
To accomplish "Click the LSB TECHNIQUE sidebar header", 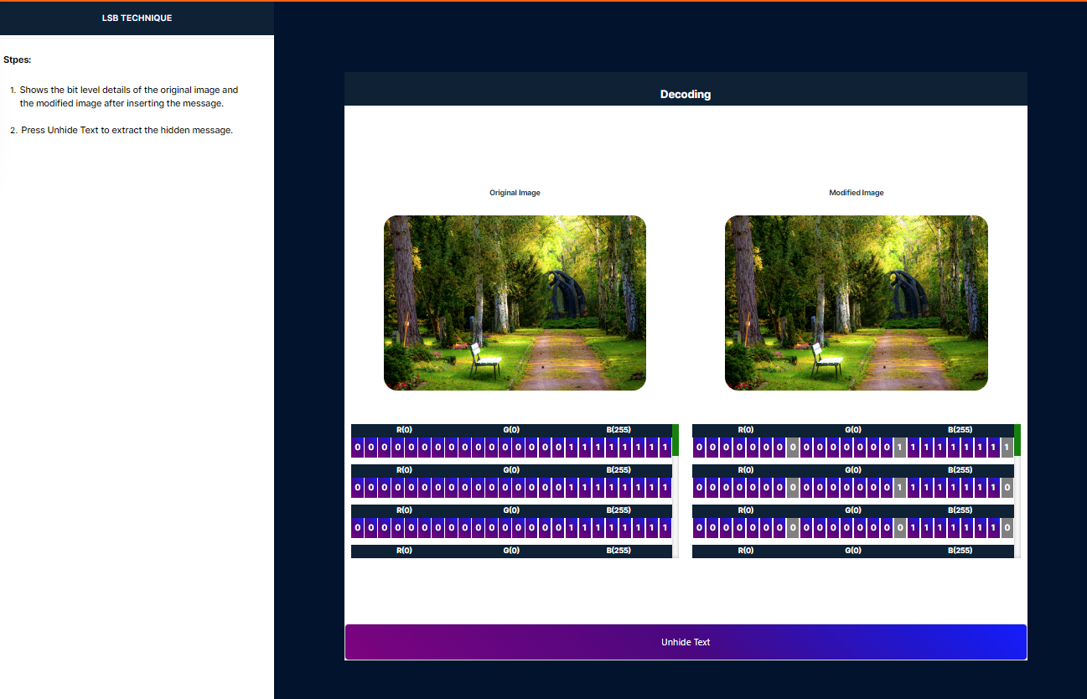I will pyautogui.click(x=137, y=18).
